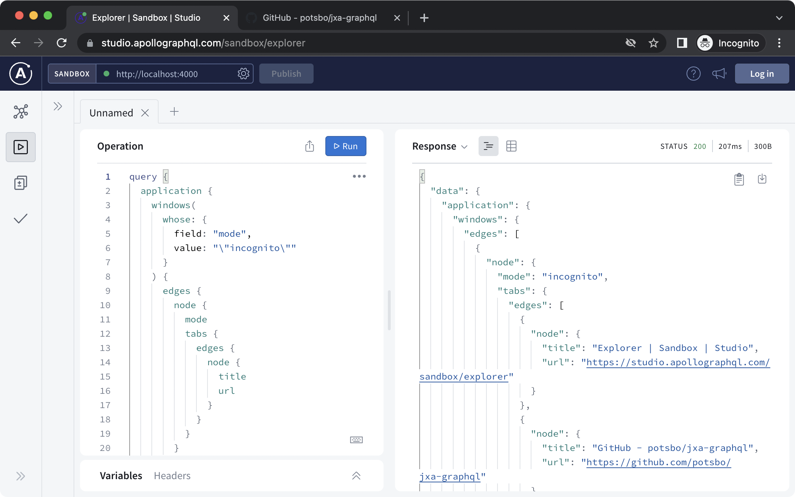Viewport: 795px width, 497px height.
Task: Switch response to JSON view
Action: 488,146
